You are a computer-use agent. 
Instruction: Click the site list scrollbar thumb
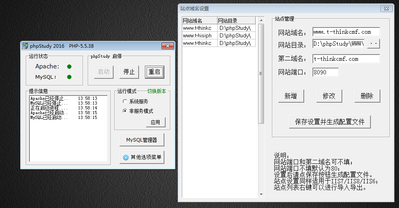click(x=261, y=74)
